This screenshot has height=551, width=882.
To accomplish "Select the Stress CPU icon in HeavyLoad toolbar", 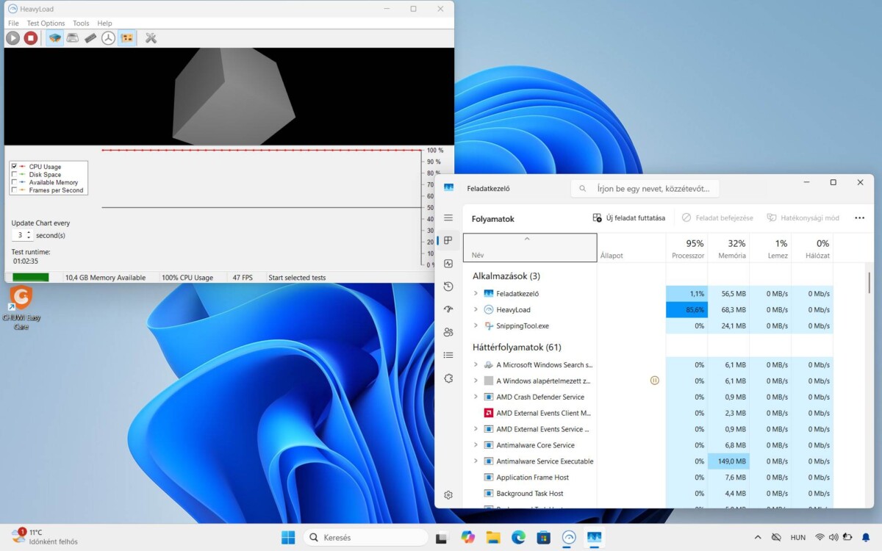I will (x=54, y=37).
